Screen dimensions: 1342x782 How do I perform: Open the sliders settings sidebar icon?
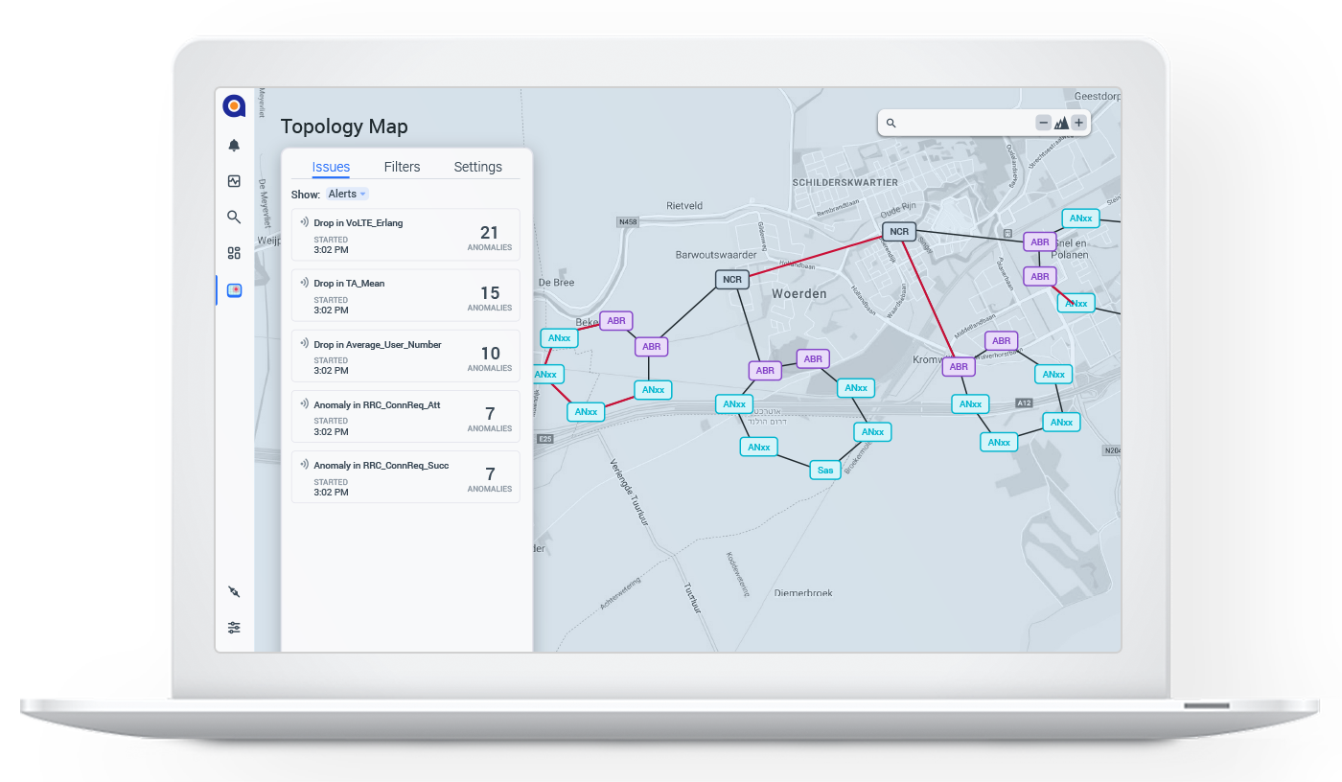coord(234,628)
